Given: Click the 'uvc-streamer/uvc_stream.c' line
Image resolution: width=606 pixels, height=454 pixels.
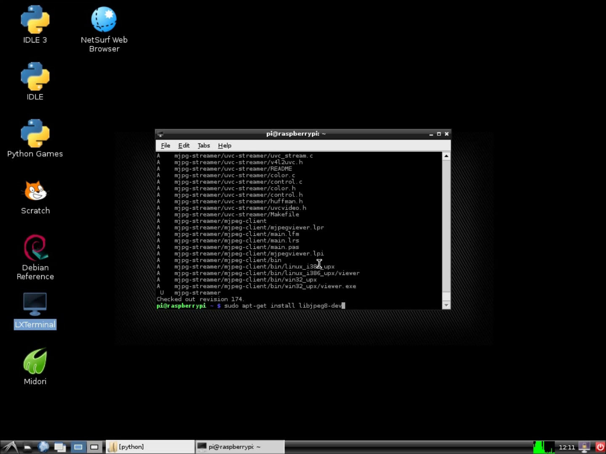Looking at the screenshot, I should tap(235, 156).
